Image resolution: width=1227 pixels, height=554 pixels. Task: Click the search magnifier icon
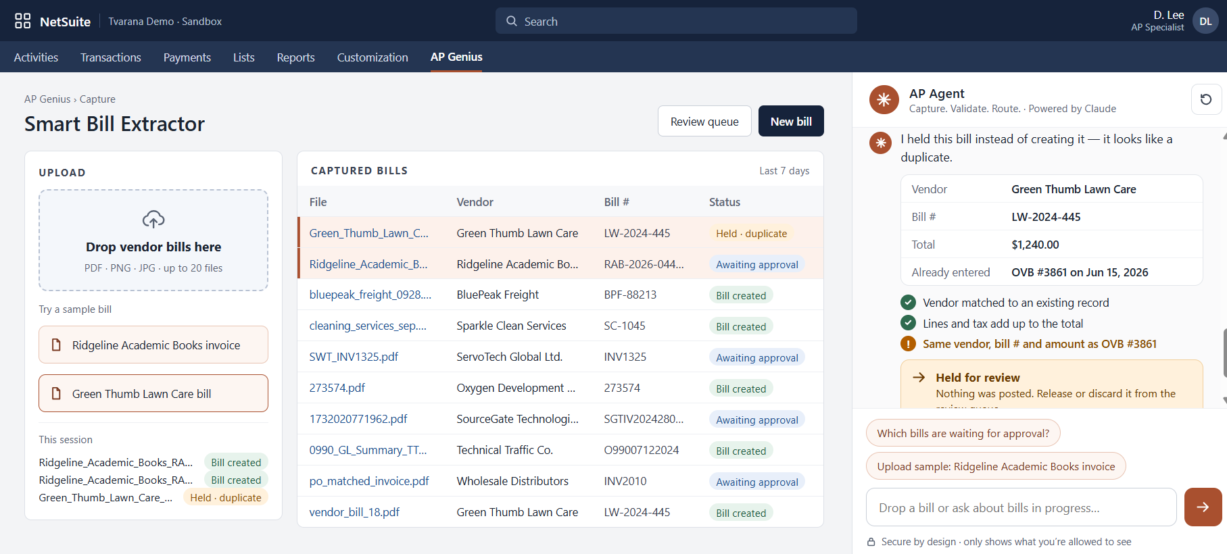click(x=512, y=21)
